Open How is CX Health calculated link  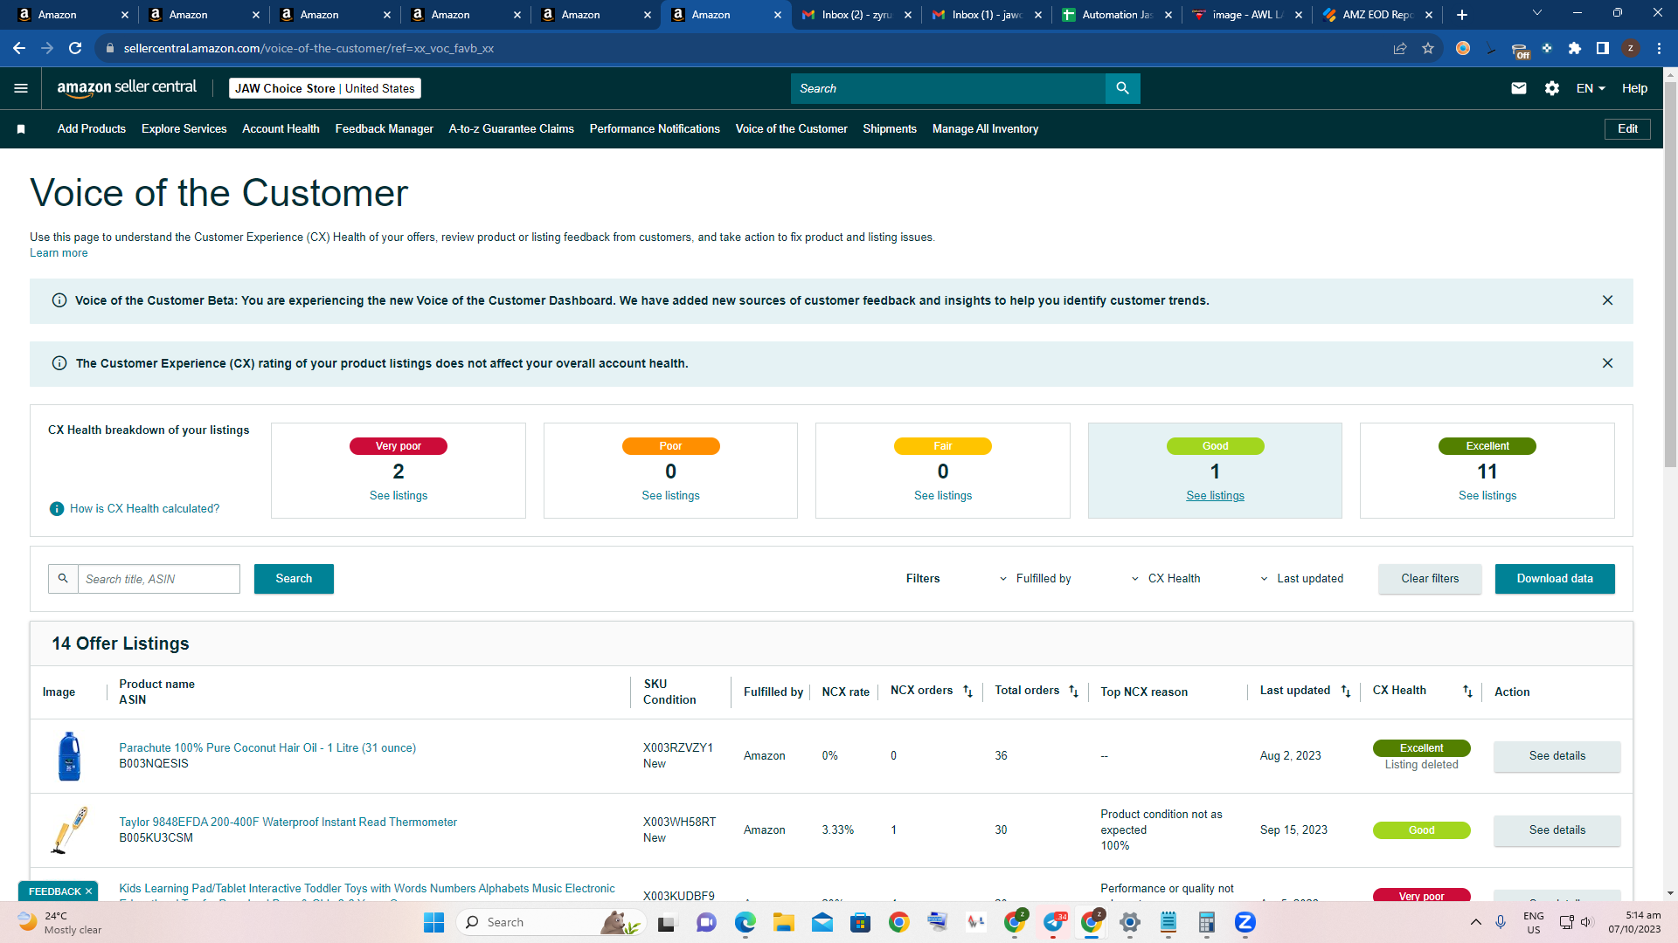pyautogui.click(x=144, y=509)
